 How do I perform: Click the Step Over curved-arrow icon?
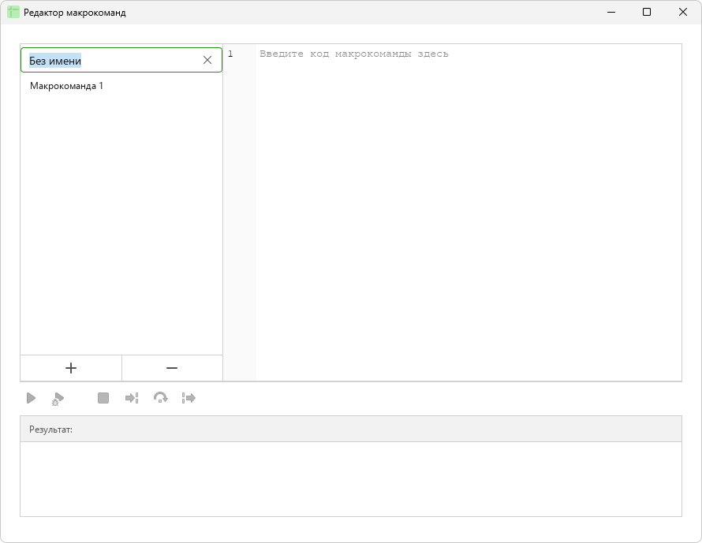coord(160,398)
